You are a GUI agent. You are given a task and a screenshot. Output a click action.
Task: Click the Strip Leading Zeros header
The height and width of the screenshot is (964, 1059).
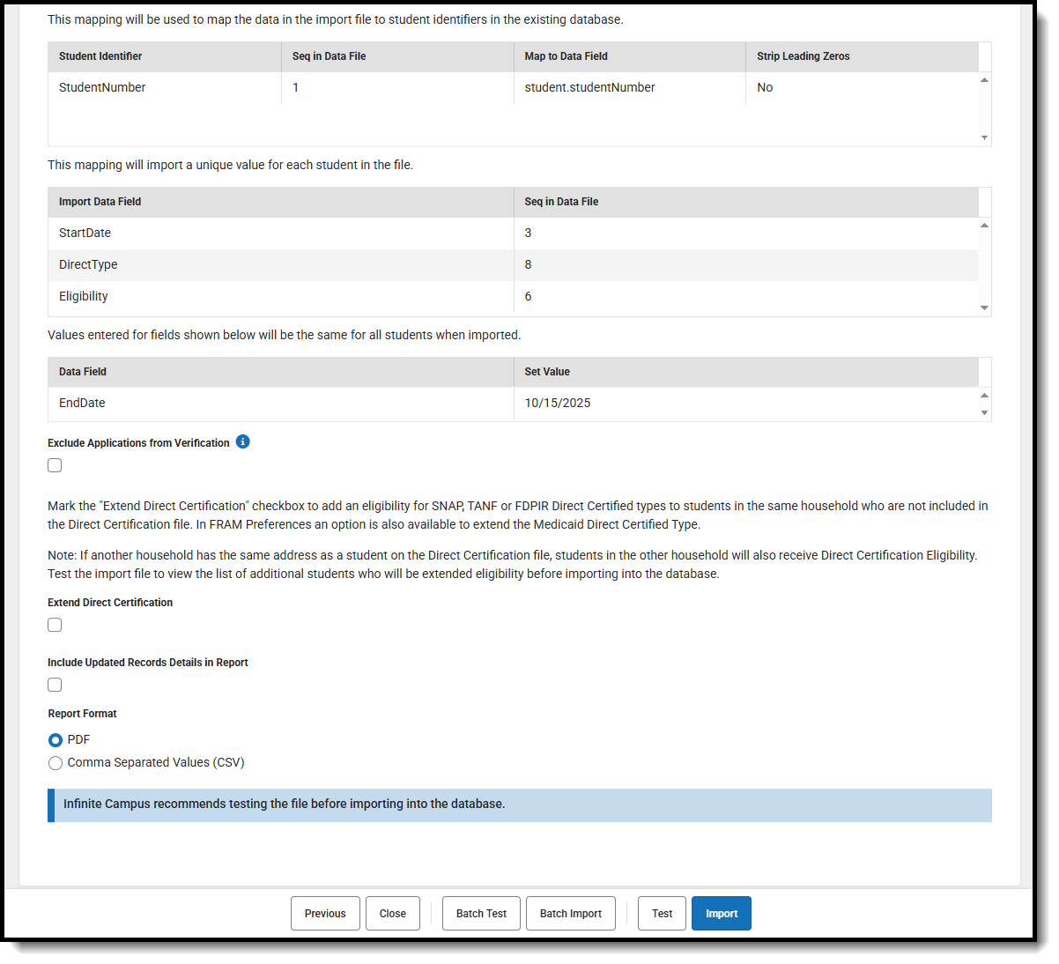click(862, 56)
